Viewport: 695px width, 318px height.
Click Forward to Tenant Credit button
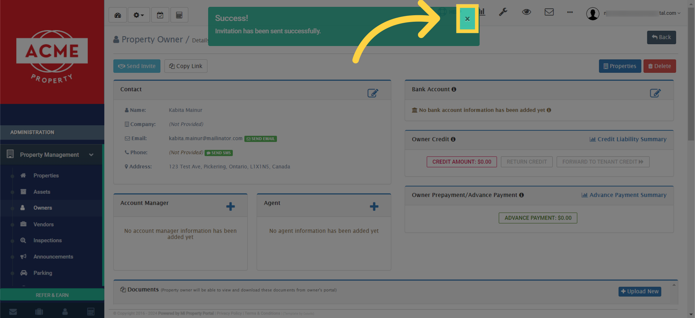[603, 162]
